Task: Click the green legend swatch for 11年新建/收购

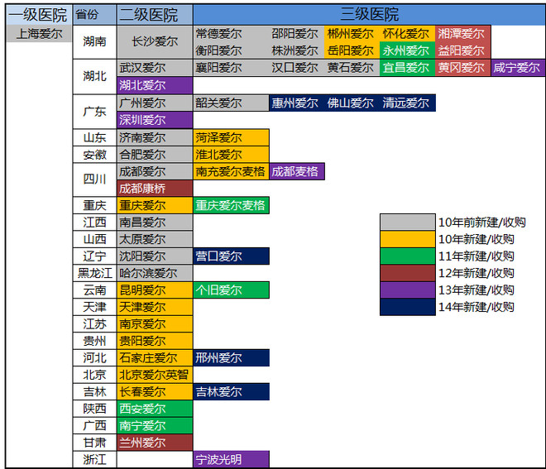Action: click(x=407, y=256)
